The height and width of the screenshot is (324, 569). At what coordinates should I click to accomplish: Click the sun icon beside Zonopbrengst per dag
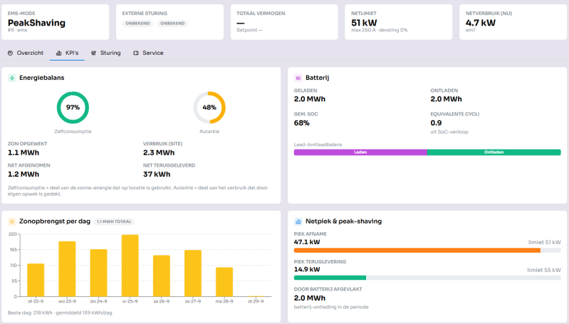[12, 221]
